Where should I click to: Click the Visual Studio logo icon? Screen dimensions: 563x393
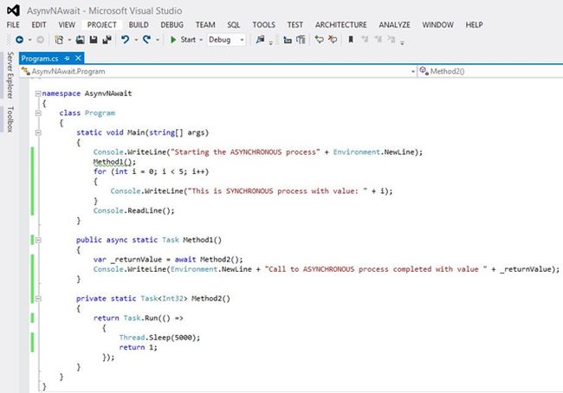pos(13,10)
